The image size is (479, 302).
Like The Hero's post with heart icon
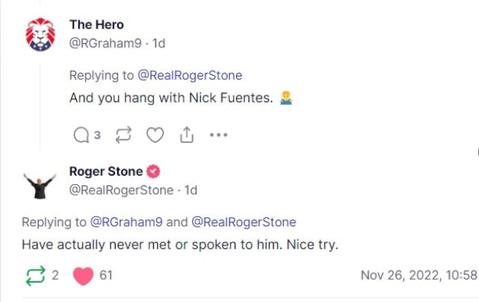(x=155, y=135)
